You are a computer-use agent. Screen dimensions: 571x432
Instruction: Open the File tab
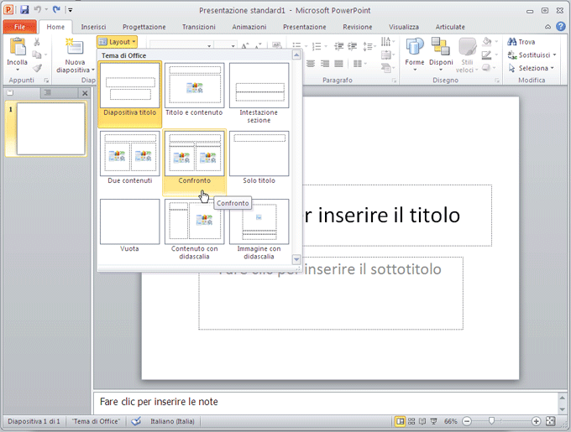(x=19, y=27)
